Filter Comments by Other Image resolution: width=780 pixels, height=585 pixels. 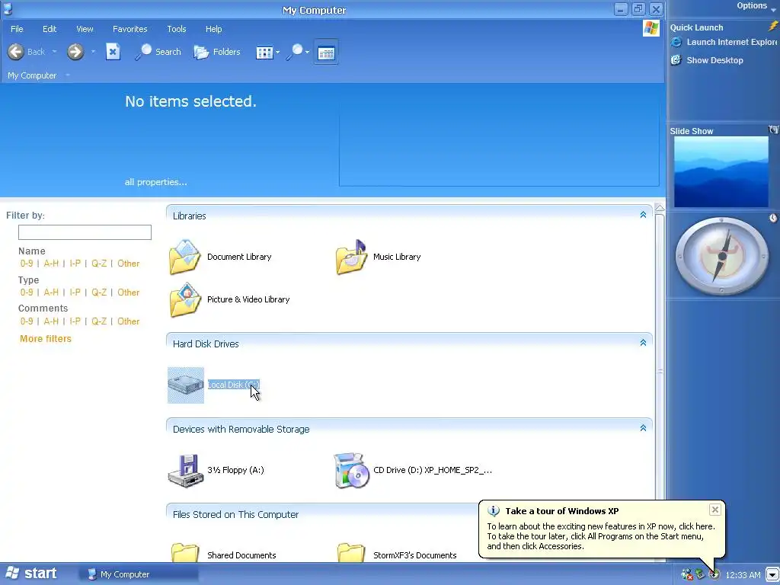[x=128, y=321]
